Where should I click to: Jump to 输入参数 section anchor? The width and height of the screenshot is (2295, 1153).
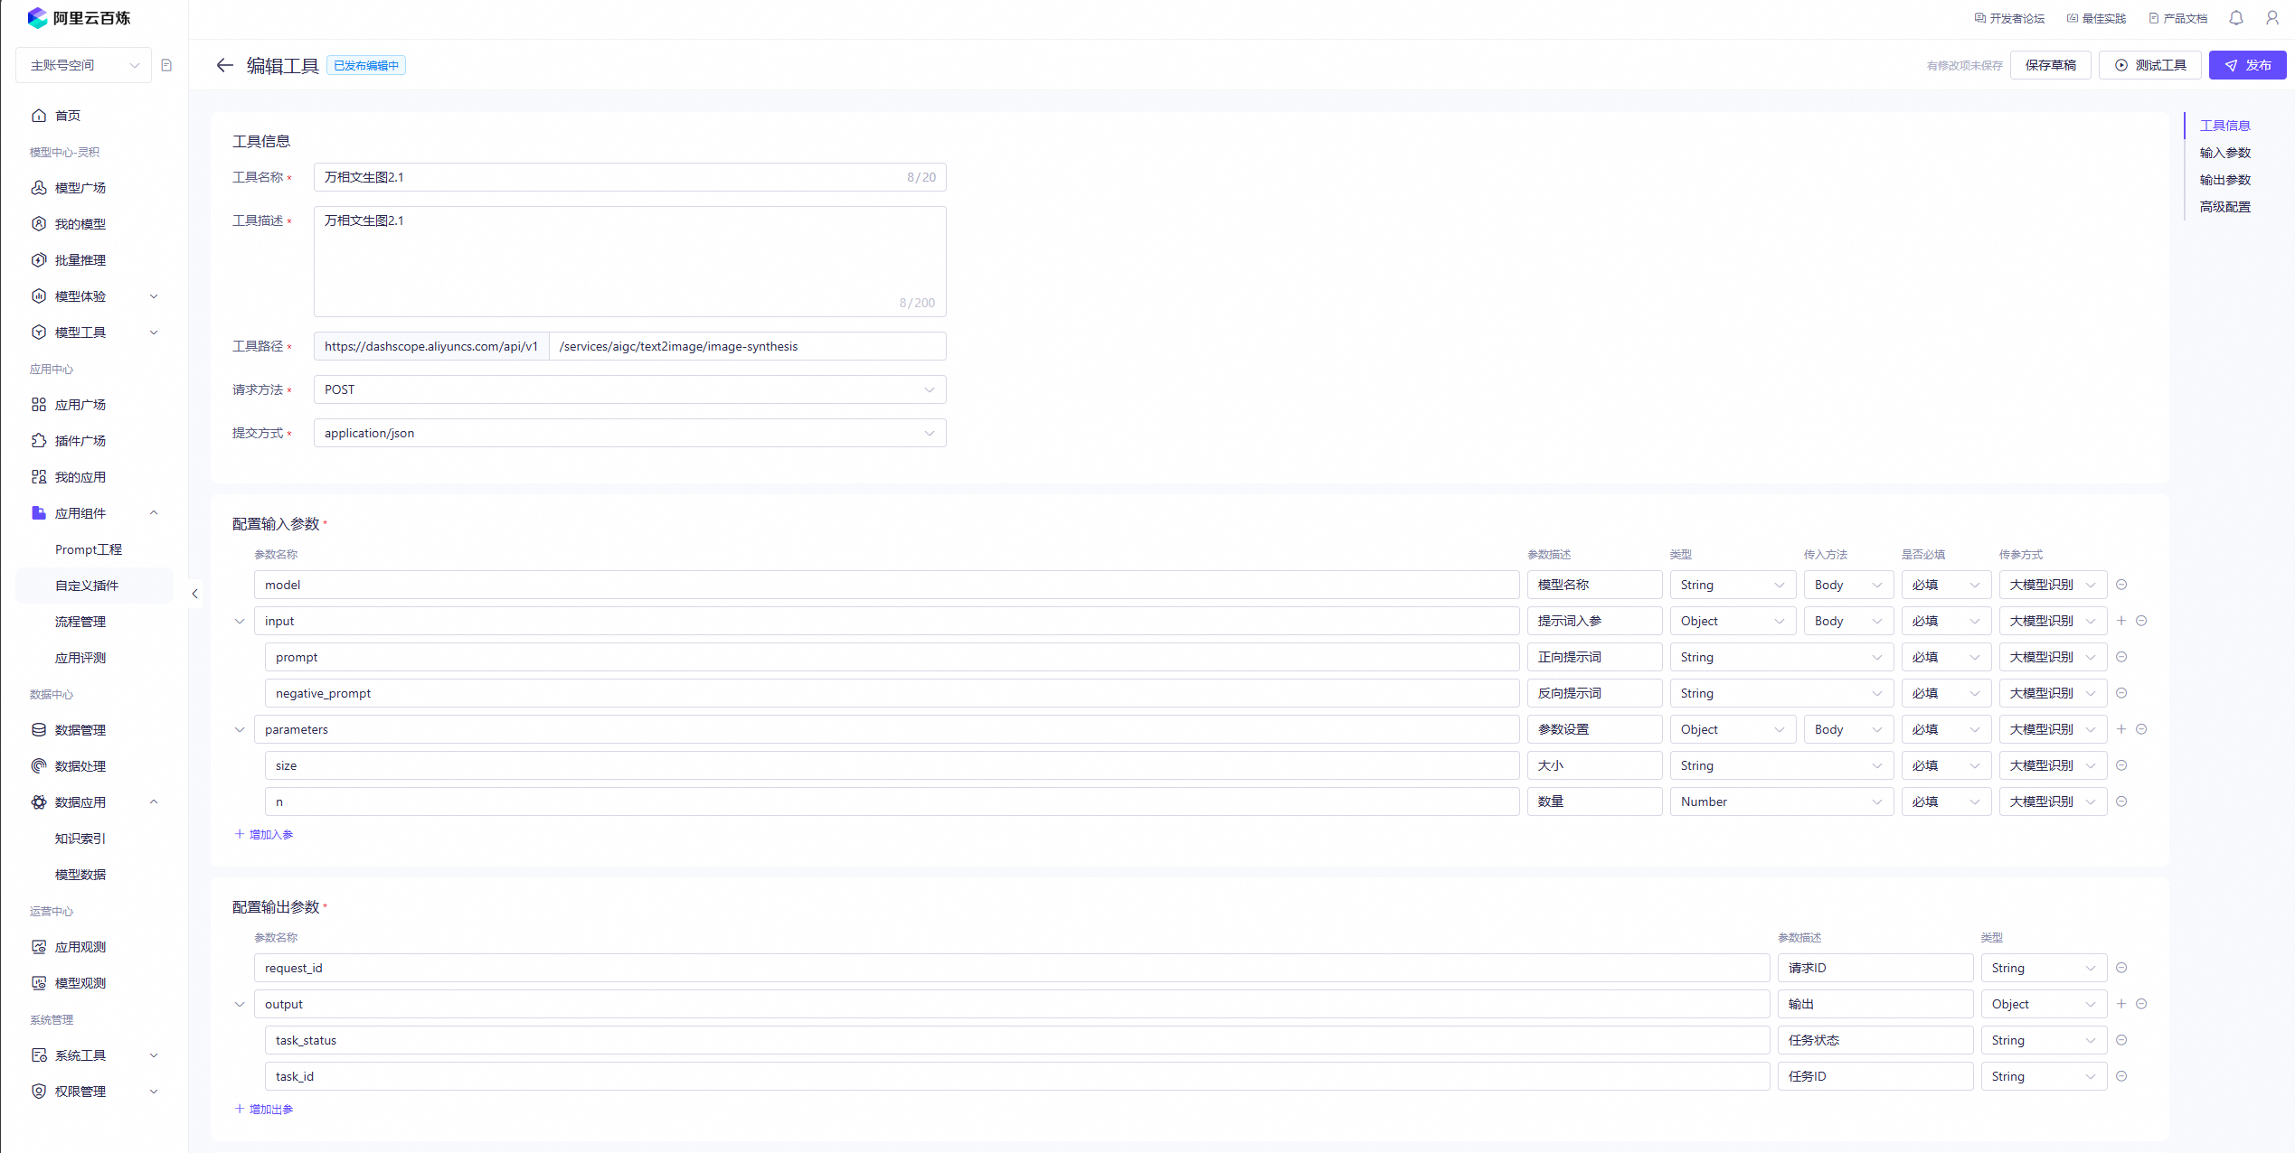[x=2224, y=153]
